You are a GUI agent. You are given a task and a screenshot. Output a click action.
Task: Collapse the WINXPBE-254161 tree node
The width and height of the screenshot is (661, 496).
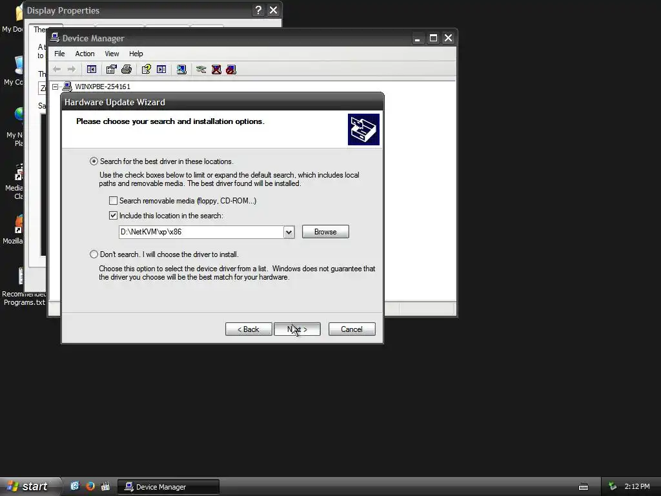pyautogui.click(x=55, y=87)
